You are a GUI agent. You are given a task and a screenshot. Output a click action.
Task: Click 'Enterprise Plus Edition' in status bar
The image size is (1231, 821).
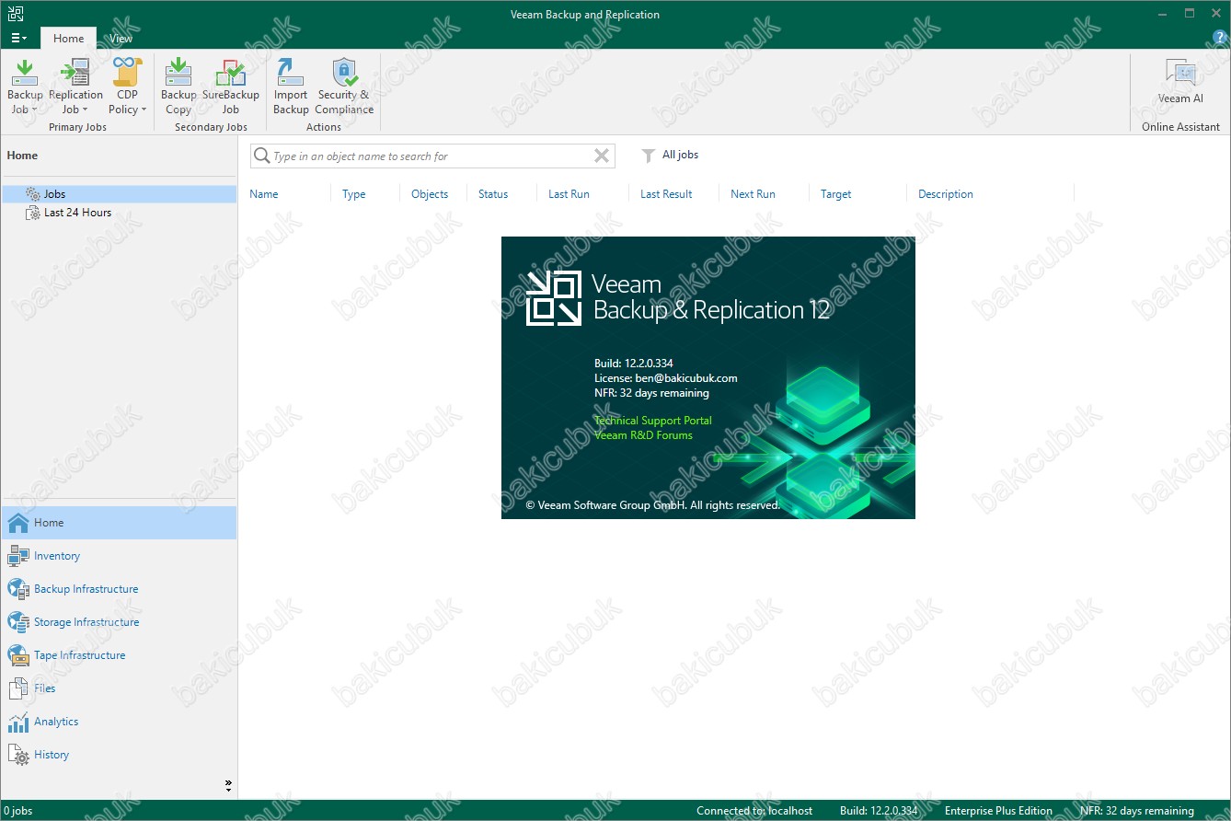click(998, 811)
